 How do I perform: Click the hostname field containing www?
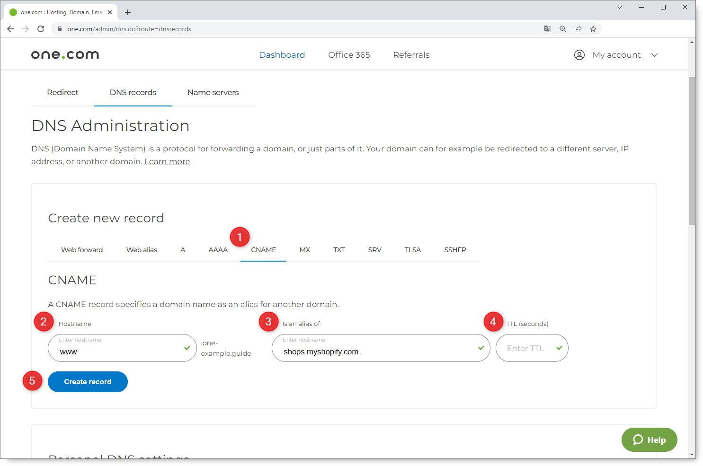click(122, 348)
